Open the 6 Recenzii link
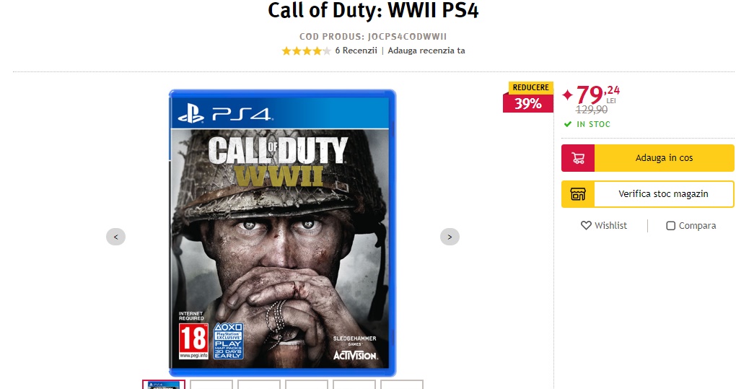736x389 pixels. click(356, 51)
